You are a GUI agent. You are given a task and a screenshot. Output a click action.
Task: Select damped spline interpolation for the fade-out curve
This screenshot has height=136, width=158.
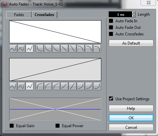pyautogui.click(x=21, y=49)
